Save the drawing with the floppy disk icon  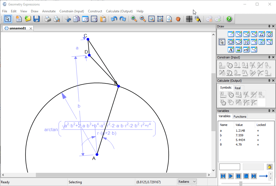tap(36, 19)
